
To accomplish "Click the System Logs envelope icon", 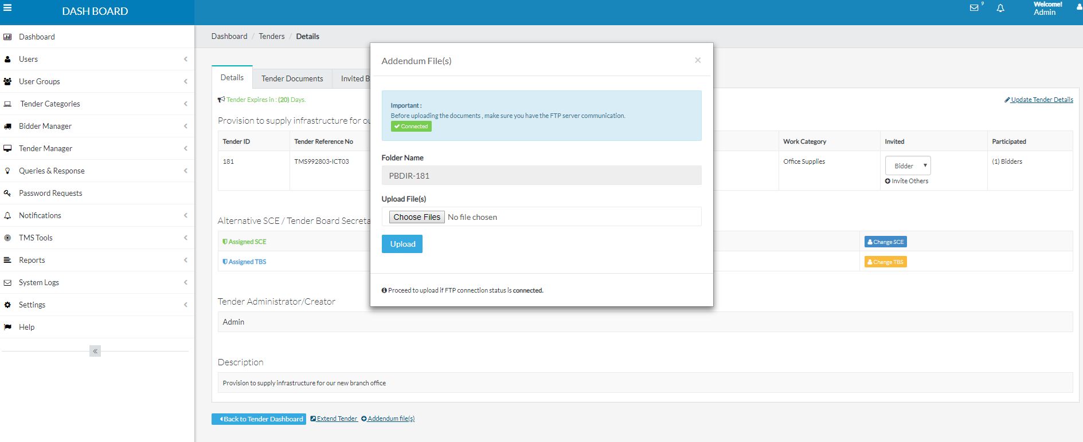I will click(x=7, y=282).
